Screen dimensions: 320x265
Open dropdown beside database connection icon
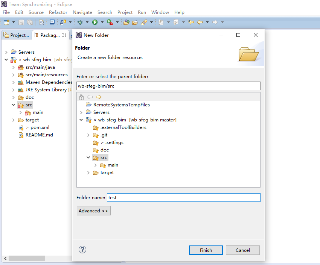point(70,22)
